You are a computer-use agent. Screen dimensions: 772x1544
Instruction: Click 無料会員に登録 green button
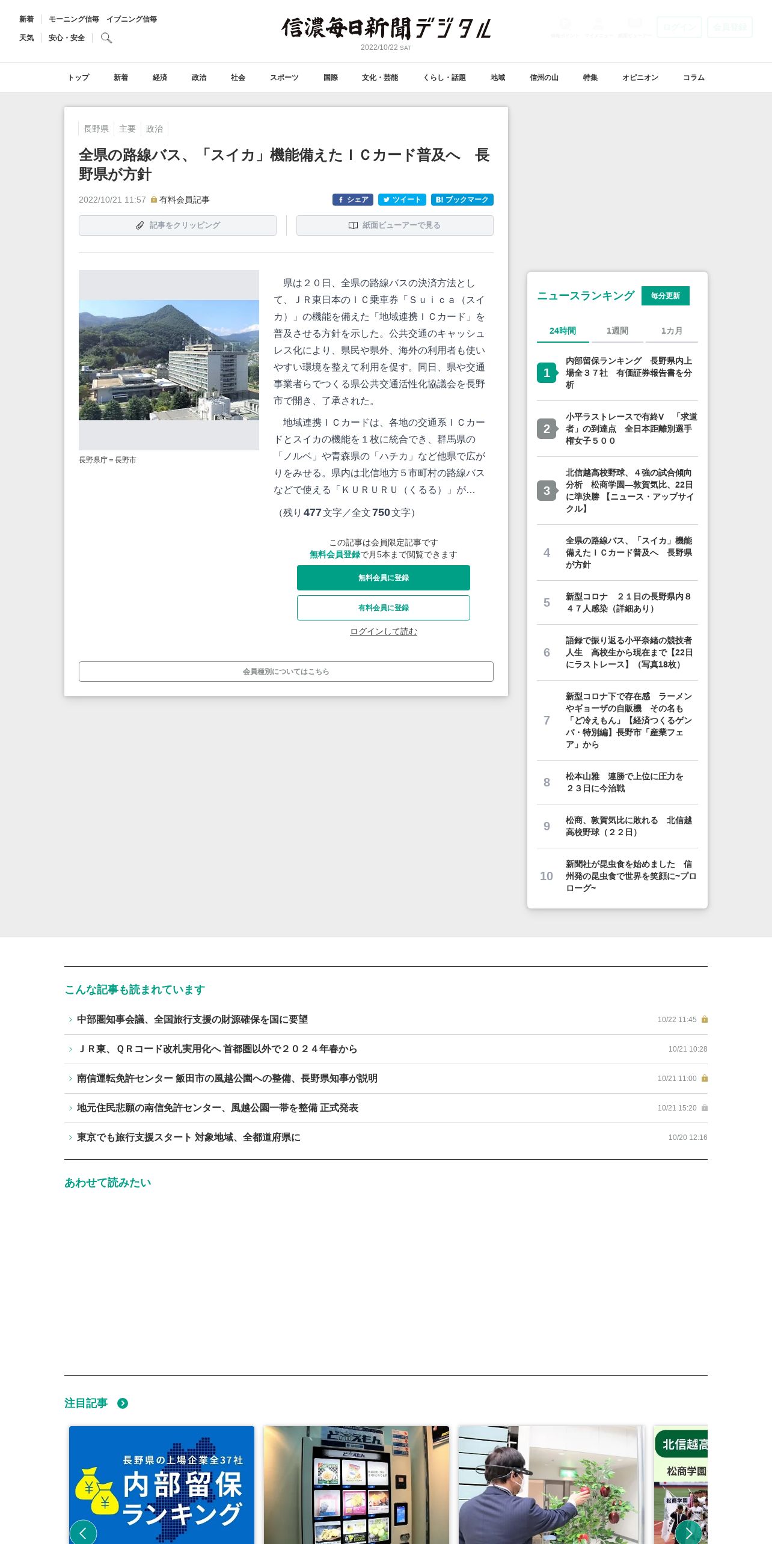[384, 578]
